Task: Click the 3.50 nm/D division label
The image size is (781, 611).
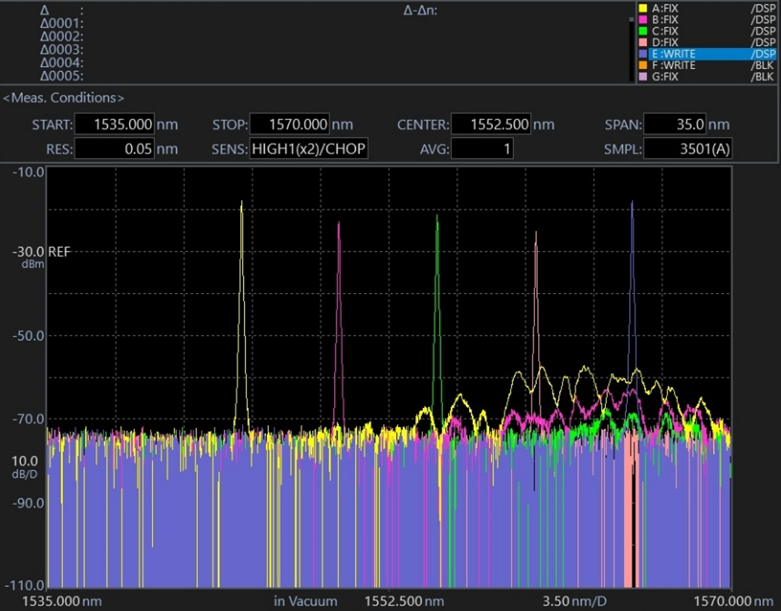Action: point(574,601)
